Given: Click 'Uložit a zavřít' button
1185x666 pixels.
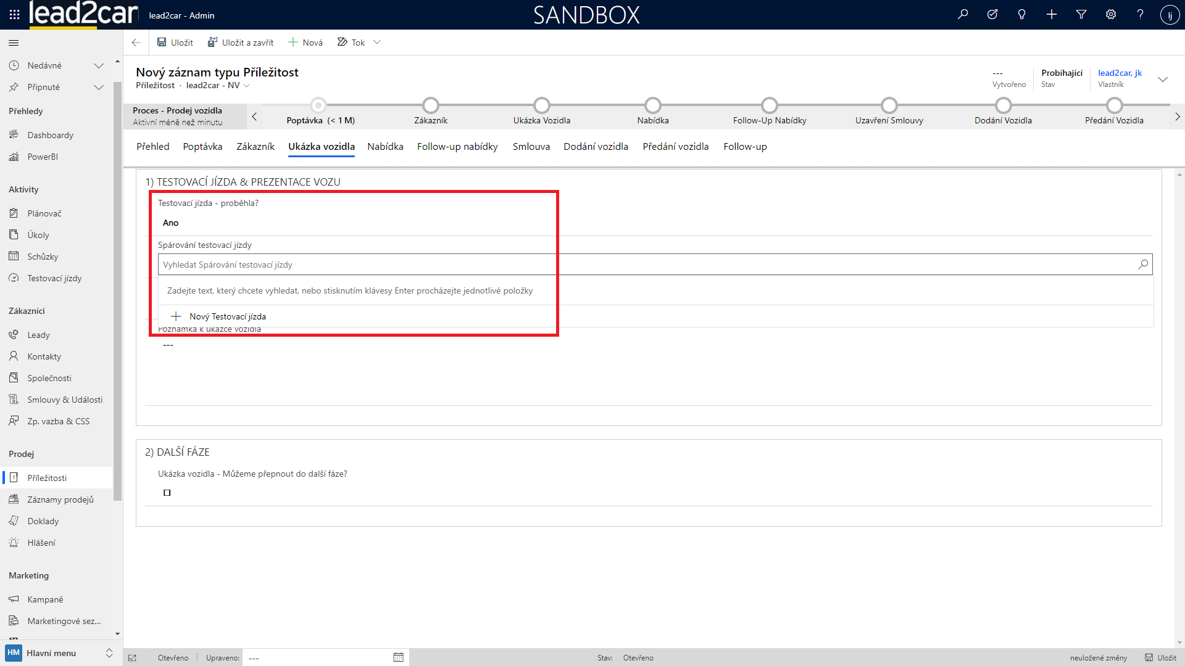Looking at the screenshot, I should tap(241, 43).
